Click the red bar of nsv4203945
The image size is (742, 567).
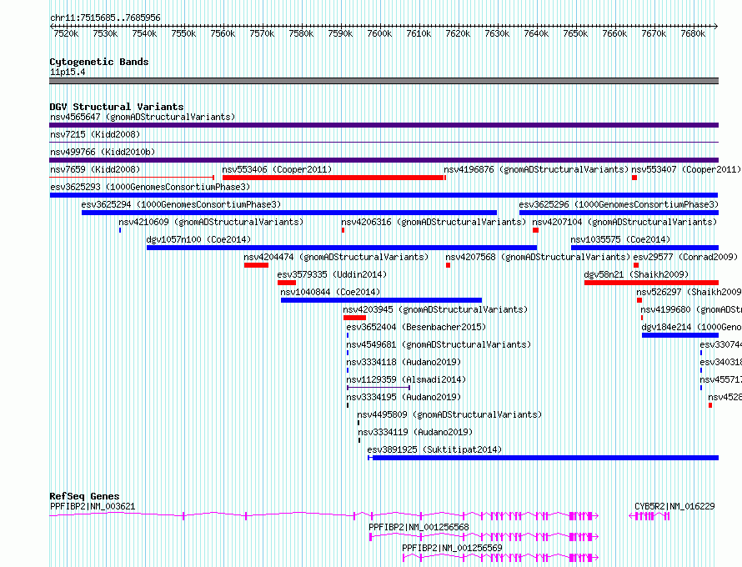tap(354, 318)
